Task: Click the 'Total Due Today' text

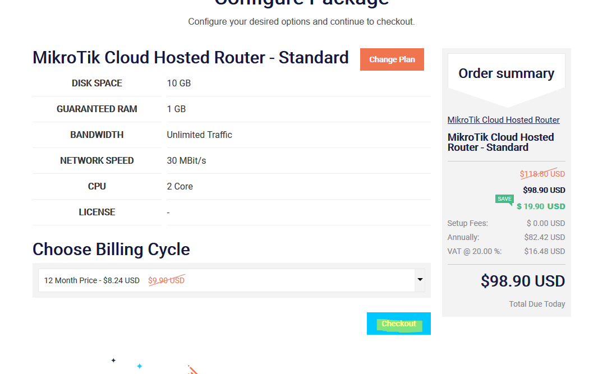Action: (537, 304)
